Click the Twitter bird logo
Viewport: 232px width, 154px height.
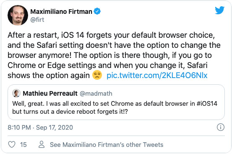pyautogui.click(x=219, y=10)
